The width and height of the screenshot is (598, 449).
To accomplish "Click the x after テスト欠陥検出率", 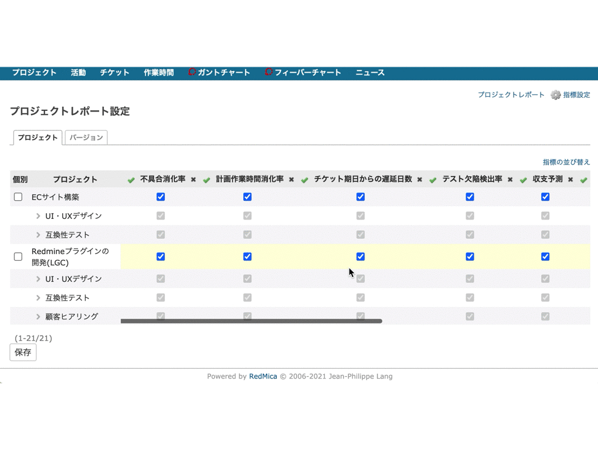I will (x=510, y=180).
